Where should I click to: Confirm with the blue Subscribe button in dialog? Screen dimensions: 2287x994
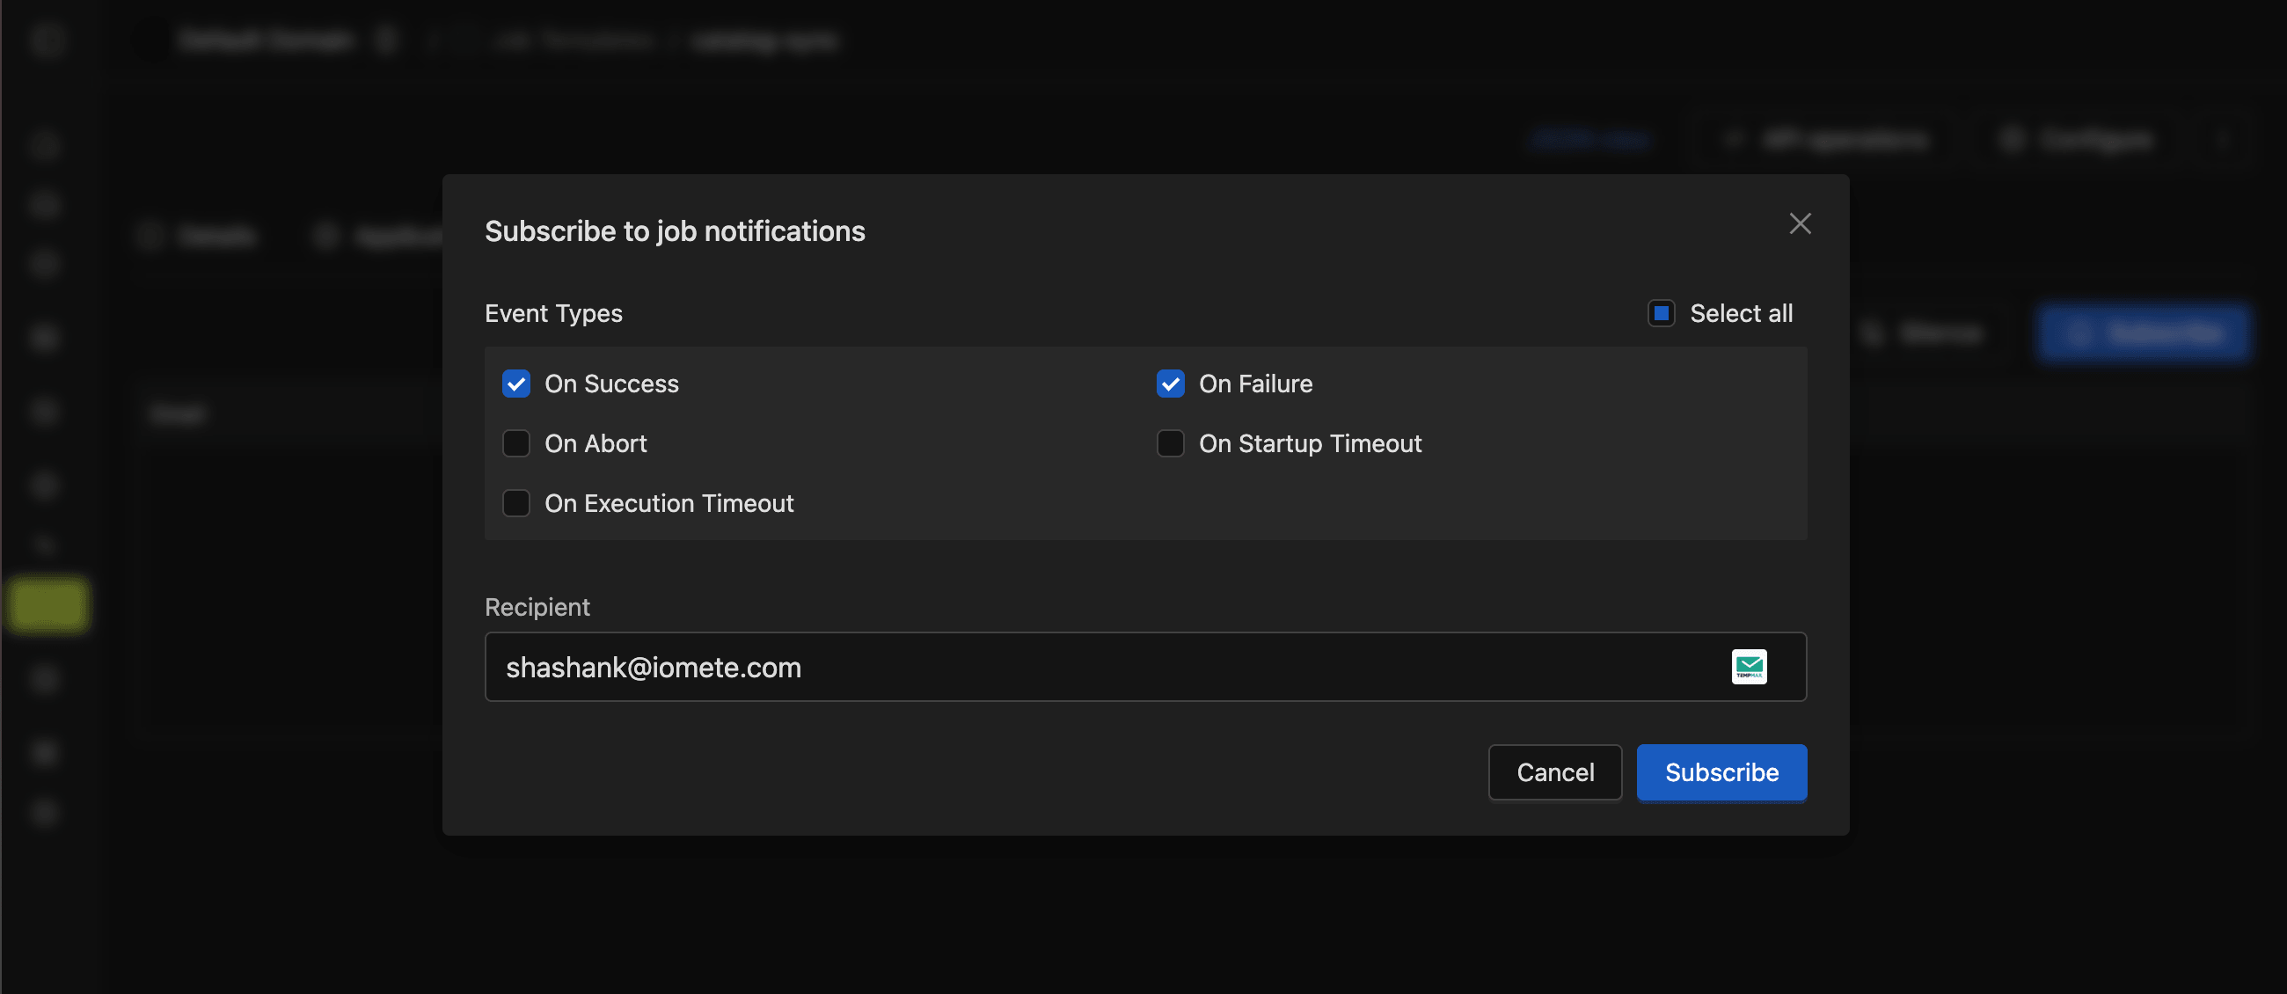point(1721,772)
